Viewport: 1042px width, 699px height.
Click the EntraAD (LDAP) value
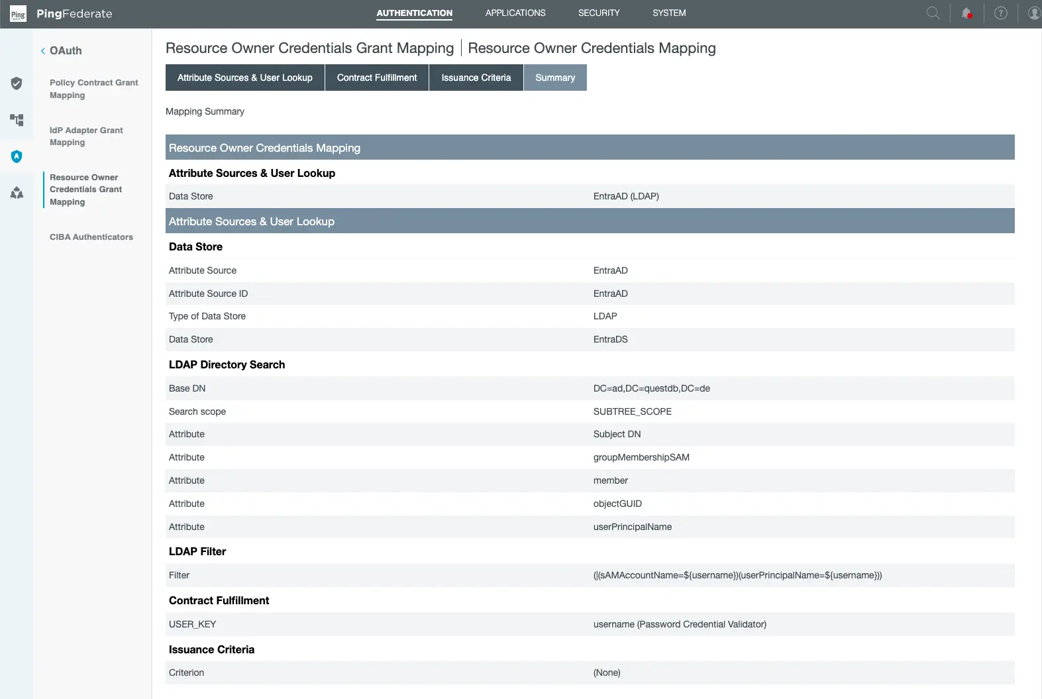pyautogui.click(x=626, y=196)
